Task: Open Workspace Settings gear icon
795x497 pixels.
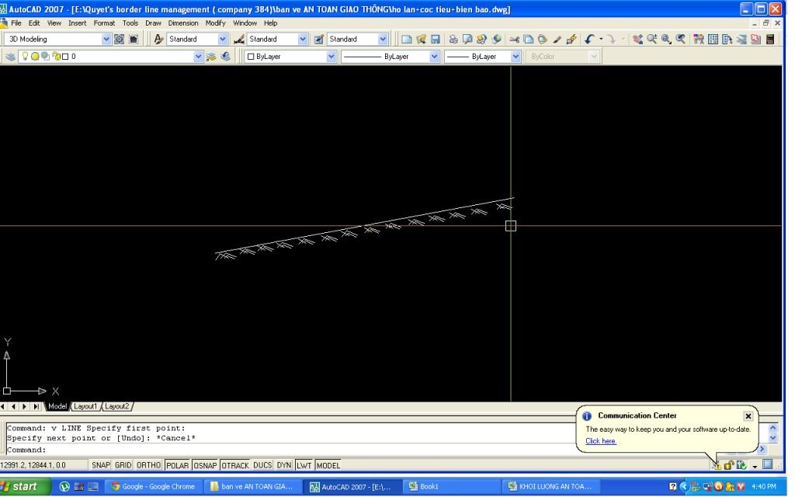Action: pyautogui.click(x=119, y=39)
